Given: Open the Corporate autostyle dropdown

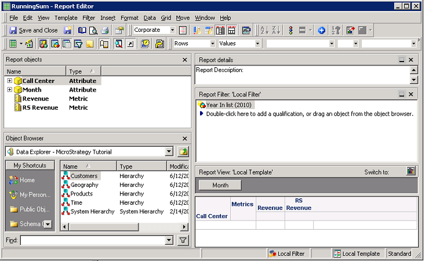Looking at the screenshot, I should pyautogui.click(x=172, y=30).
